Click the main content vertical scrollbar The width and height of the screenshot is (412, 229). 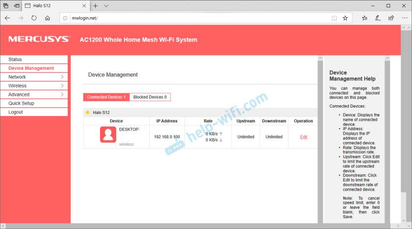tap(320, 140)
